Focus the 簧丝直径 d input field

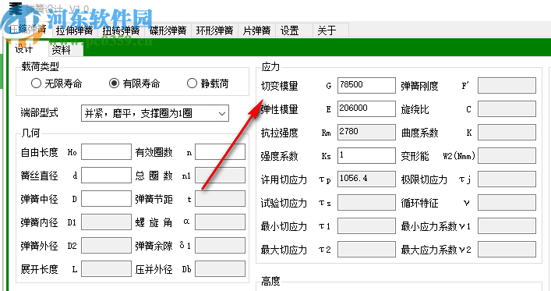click(107, 176)
